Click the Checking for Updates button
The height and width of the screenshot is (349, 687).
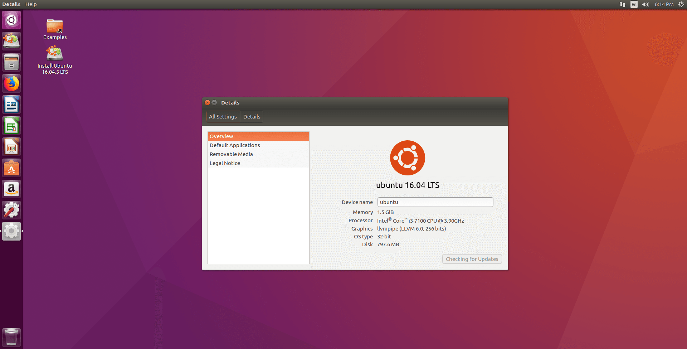pos(472,259)
